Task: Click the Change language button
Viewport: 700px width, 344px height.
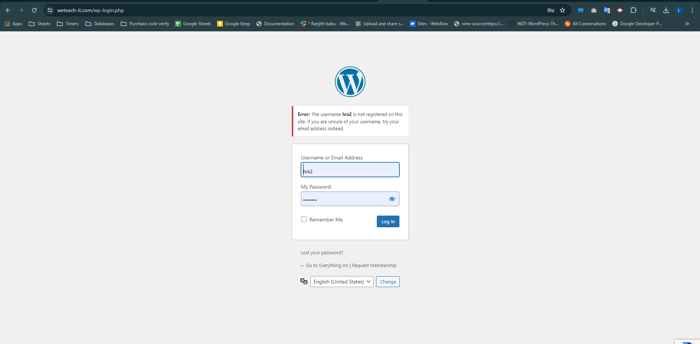Action: point(388,282)
